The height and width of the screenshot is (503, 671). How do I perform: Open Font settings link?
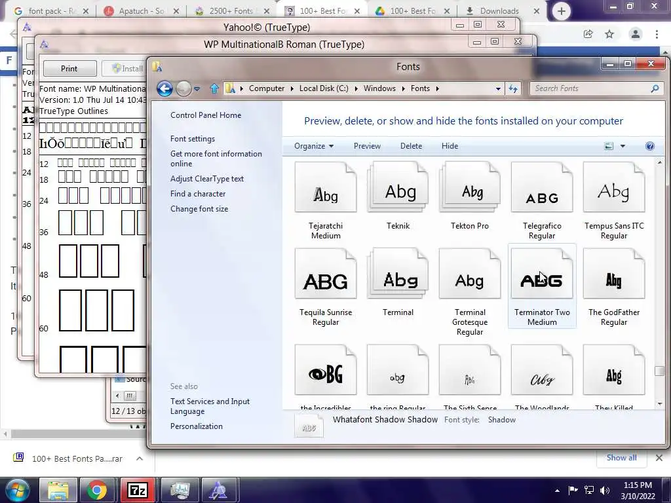coord(193,139)
